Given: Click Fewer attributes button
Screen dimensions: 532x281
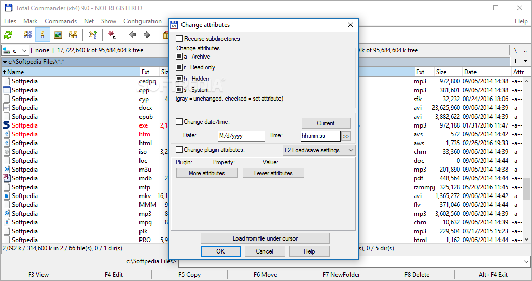Looking at the screenshot, I should tap(273, 173).
